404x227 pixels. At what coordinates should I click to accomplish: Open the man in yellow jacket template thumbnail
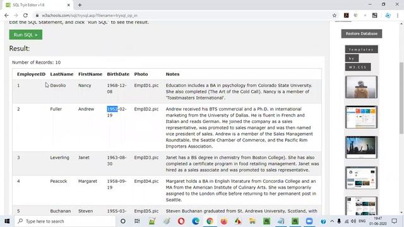(361, 87)
